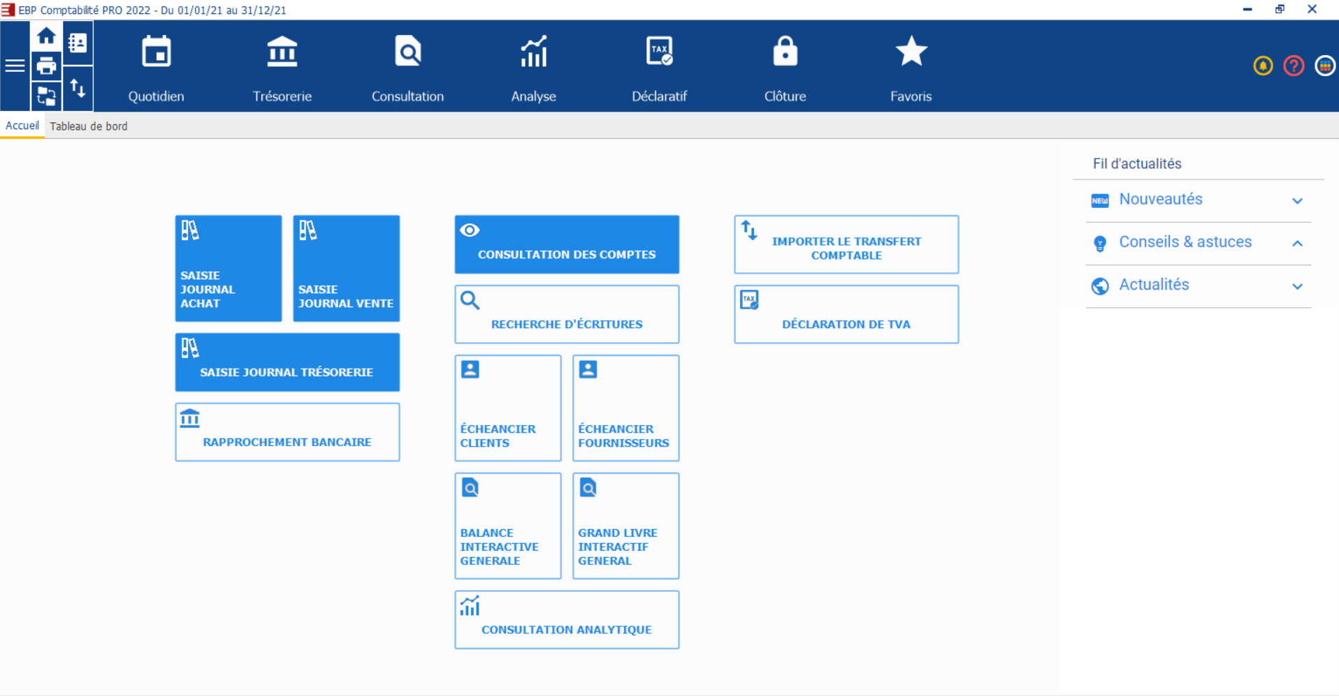Expand the Nouveautés section
The width and height of the screenshot is (1339, 696).
click(x=1298, y=200)
